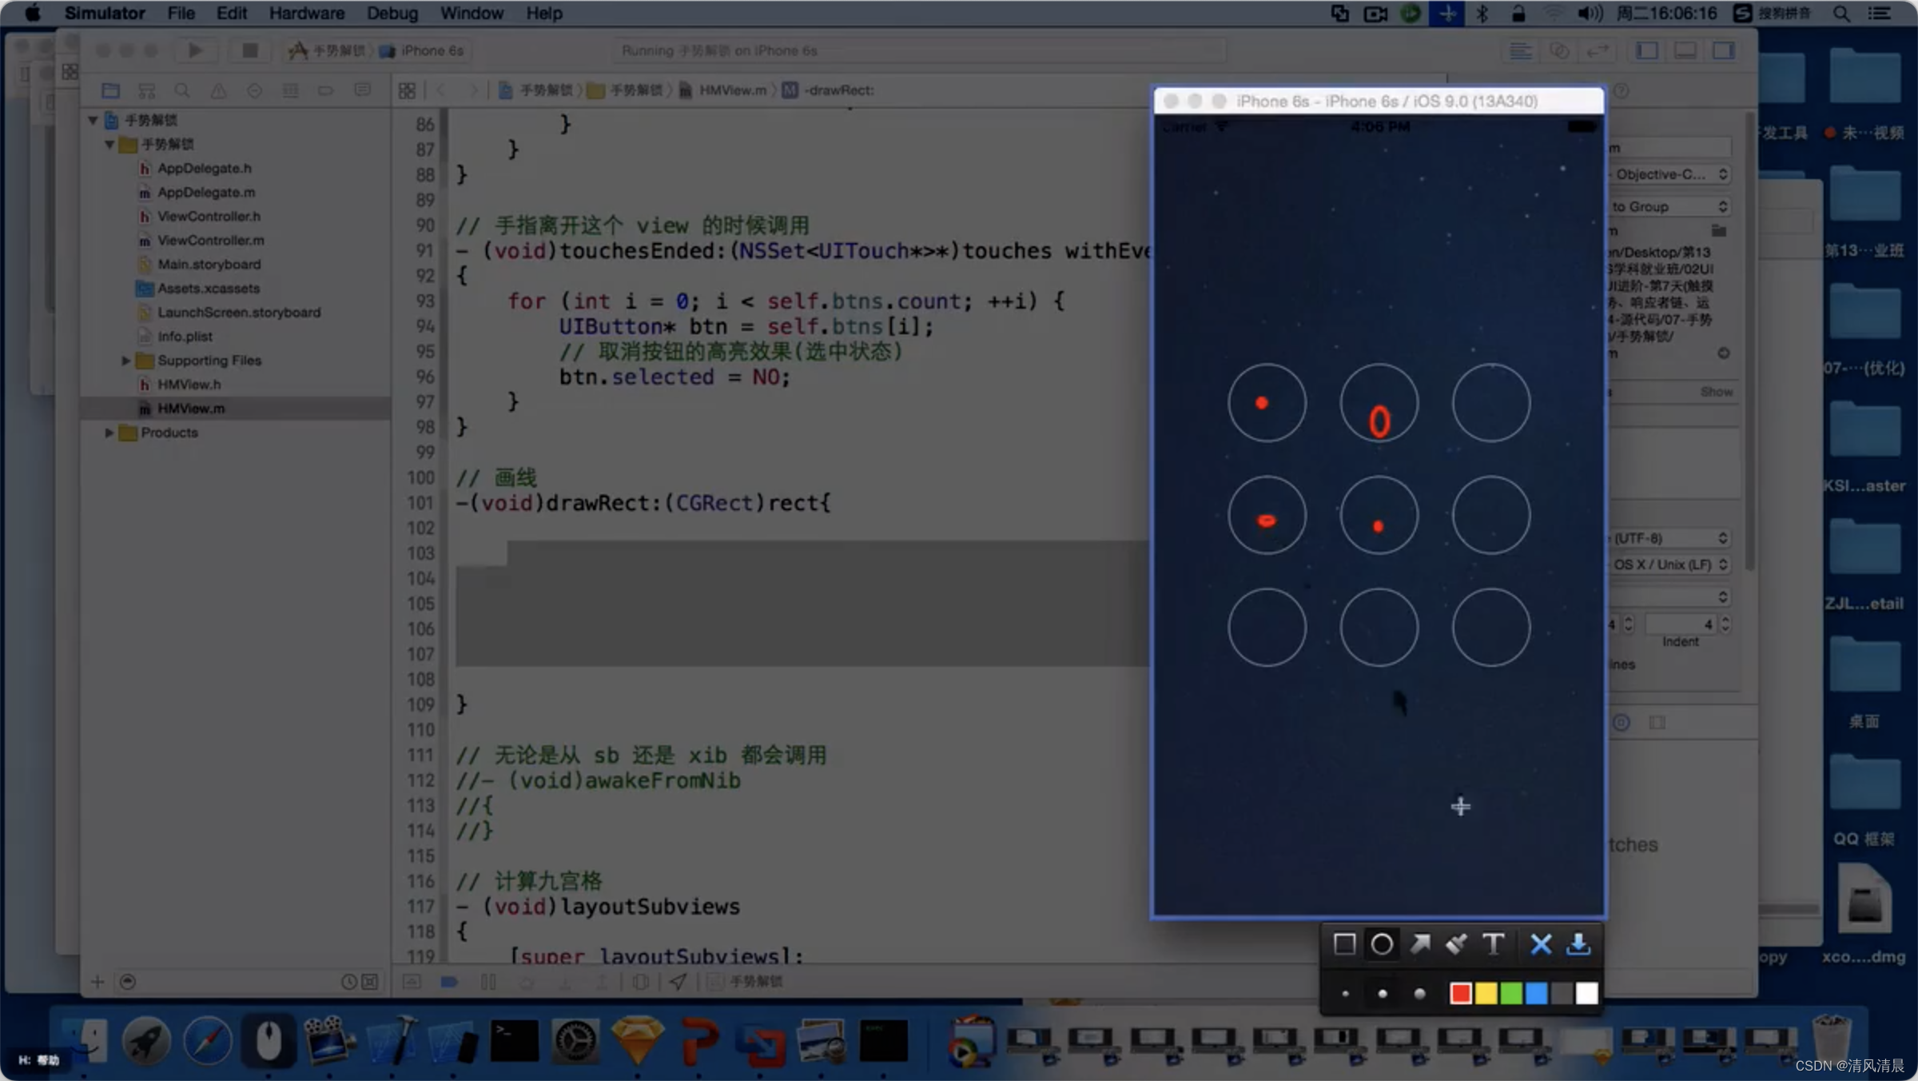Select the brush drawing tool
1918x1081 pixels.
point(1456,944)
